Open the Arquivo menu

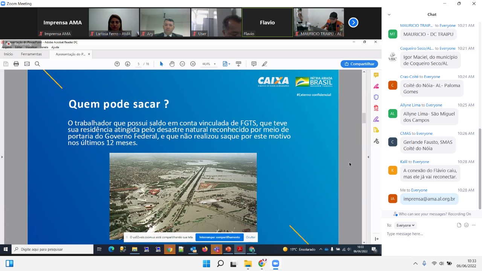coord(6,47)
